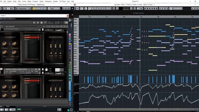Click the Tune knob in Agitato instrument
This screenshot has width=199, height=112.
click(x=46, y=70)
